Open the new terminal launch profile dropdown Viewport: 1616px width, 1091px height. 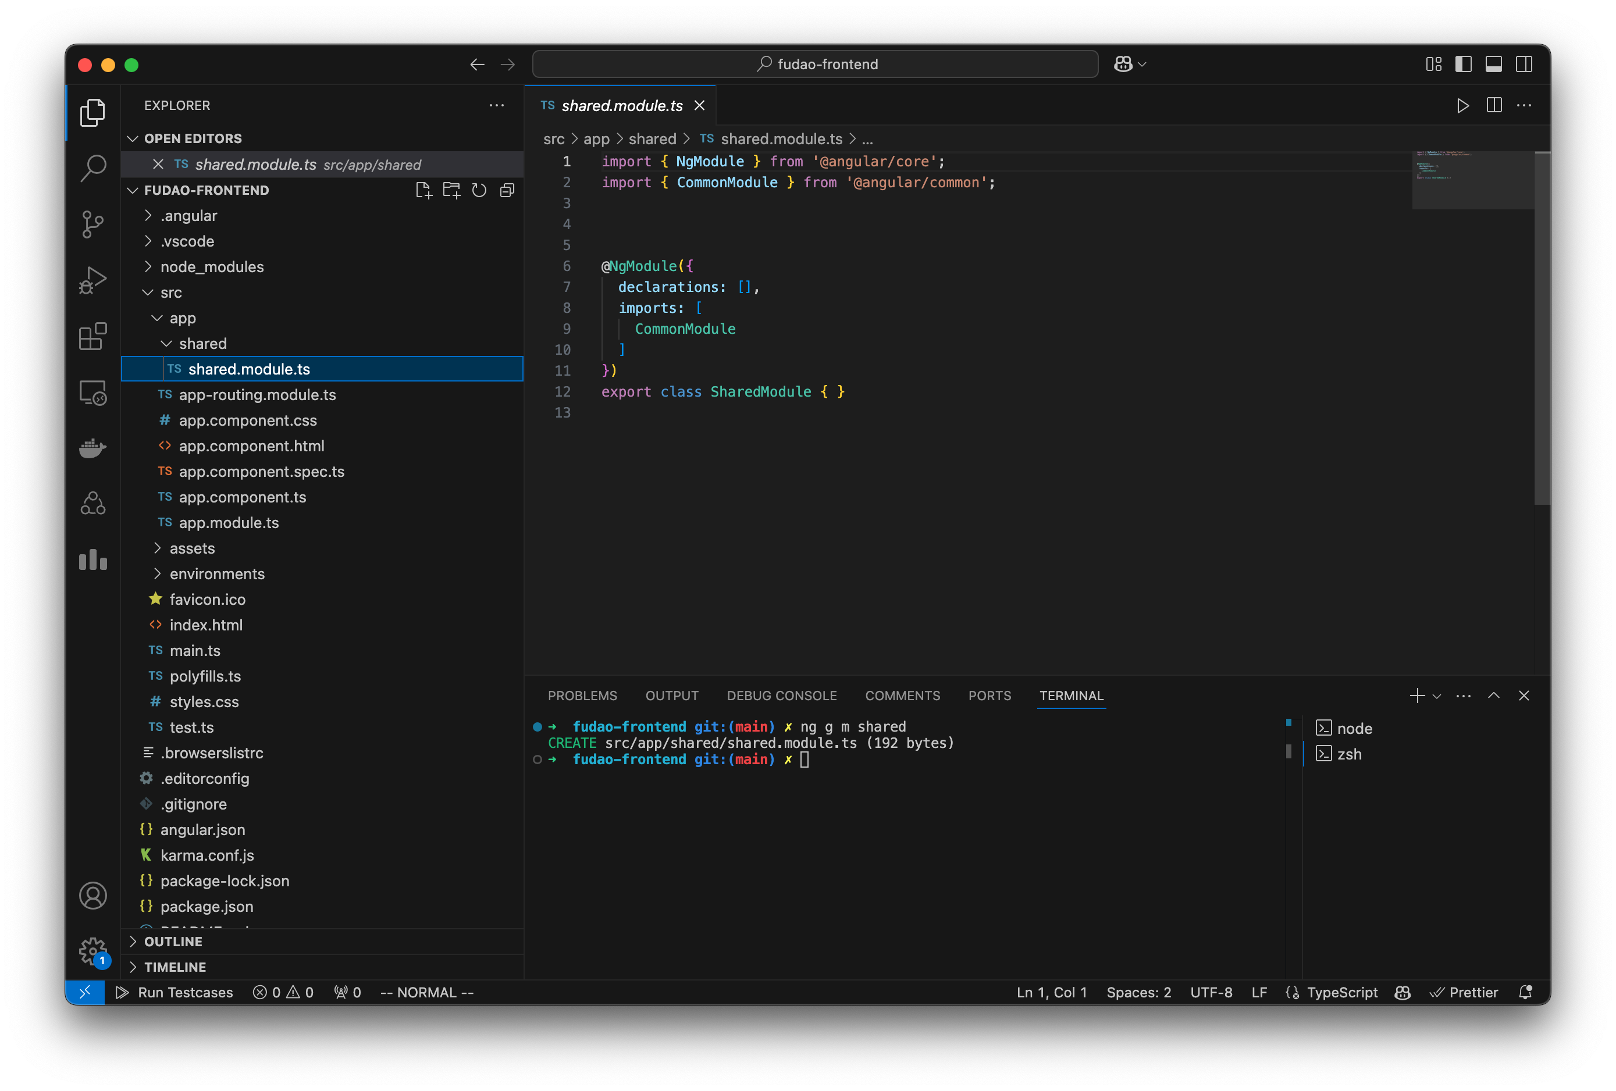click(1437, 696)
